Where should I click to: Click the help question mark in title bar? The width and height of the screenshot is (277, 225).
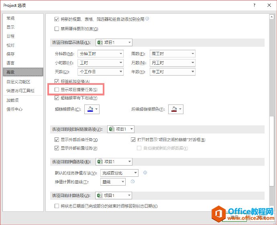point(254,5)
